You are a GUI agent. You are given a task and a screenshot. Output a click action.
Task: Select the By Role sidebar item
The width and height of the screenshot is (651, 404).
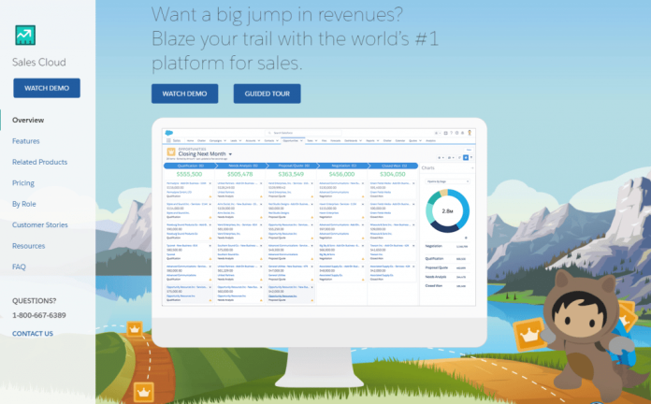pos(23,204)
